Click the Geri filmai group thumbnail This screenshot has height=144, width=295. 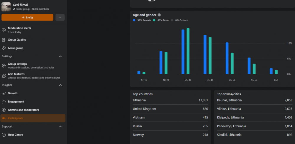pos(6,7)
